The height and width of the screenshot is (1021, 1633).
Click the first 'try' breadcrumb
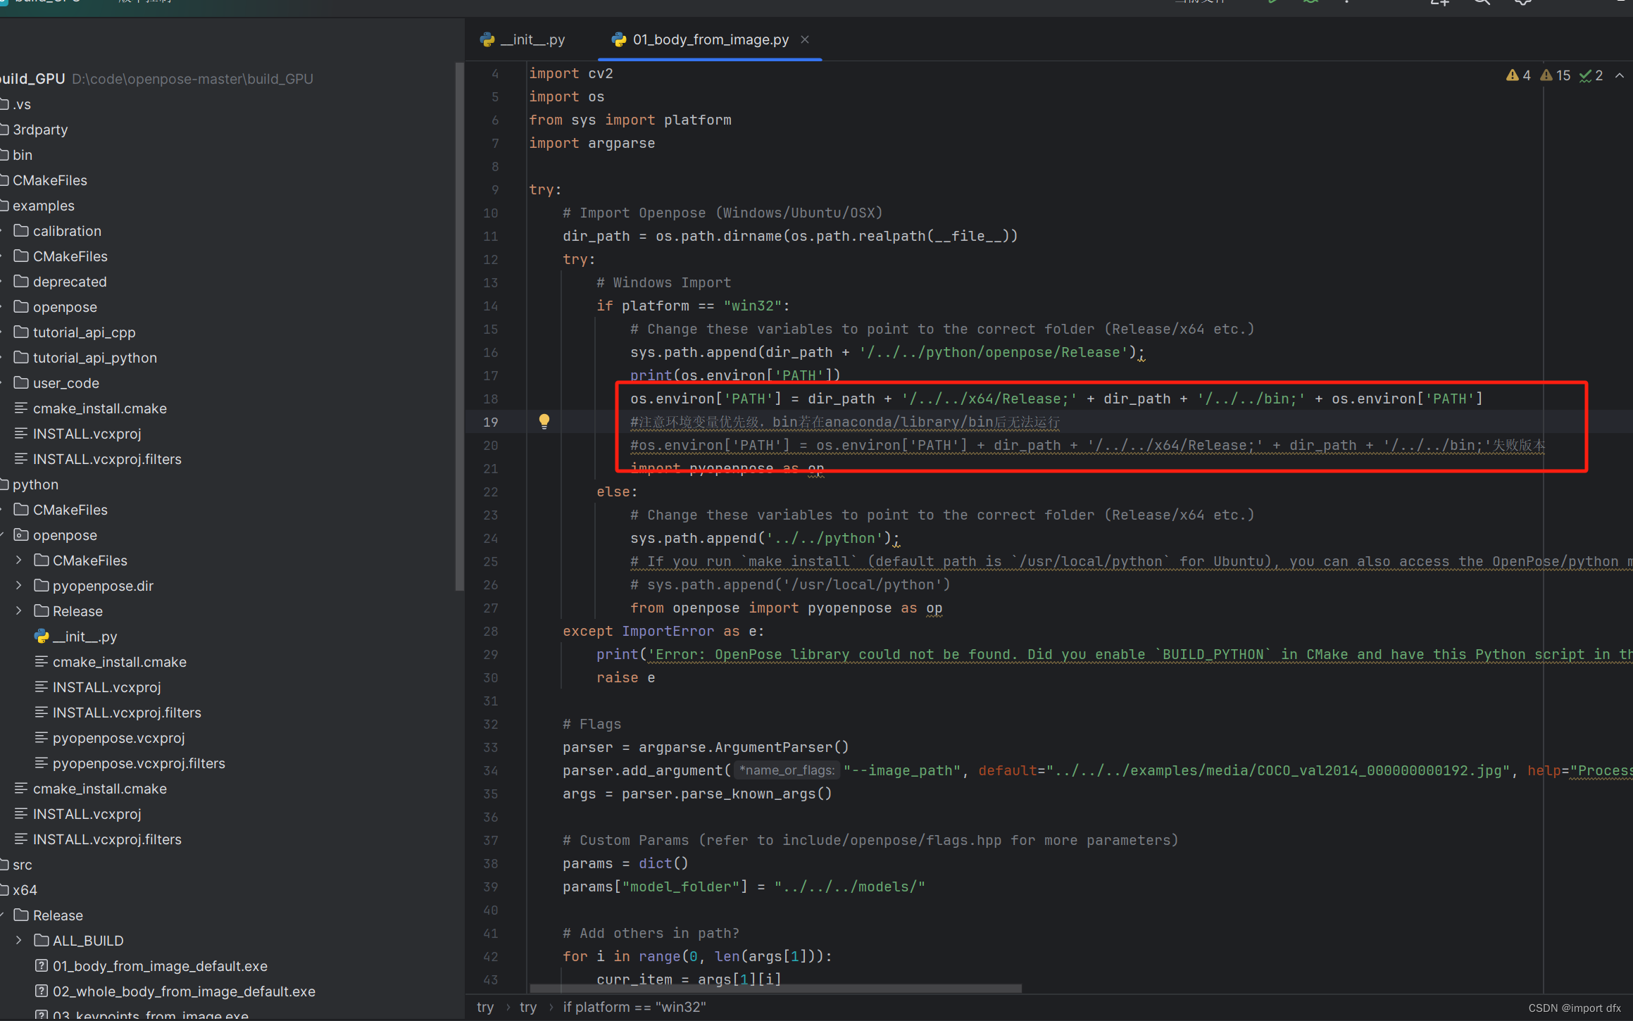click(x=485, y=1007)
